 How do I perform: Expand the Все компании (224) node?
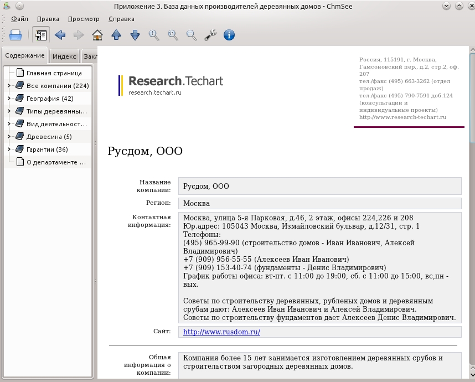(9, 86)
